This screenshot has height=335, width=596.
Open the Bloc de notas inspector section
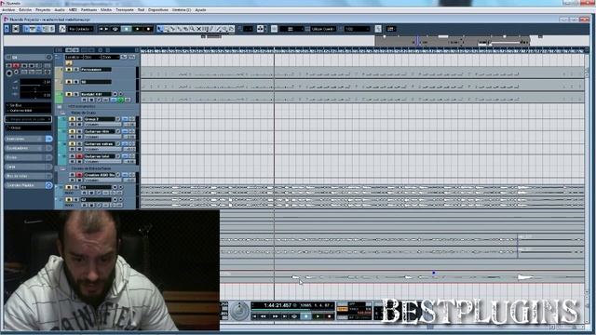24,176
